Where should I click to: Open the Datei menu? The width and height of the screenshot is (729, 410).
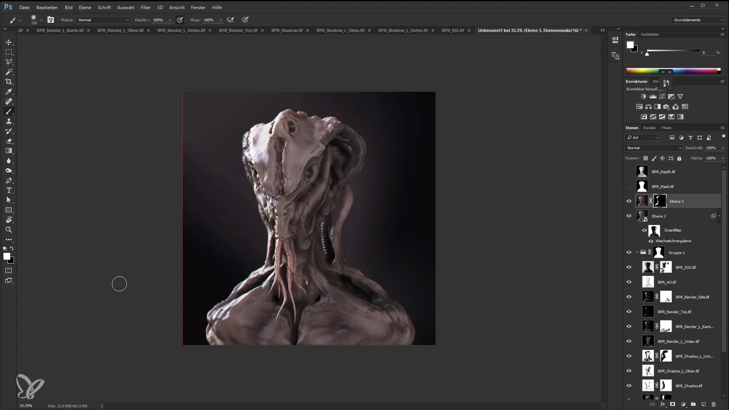coord(24,7)
